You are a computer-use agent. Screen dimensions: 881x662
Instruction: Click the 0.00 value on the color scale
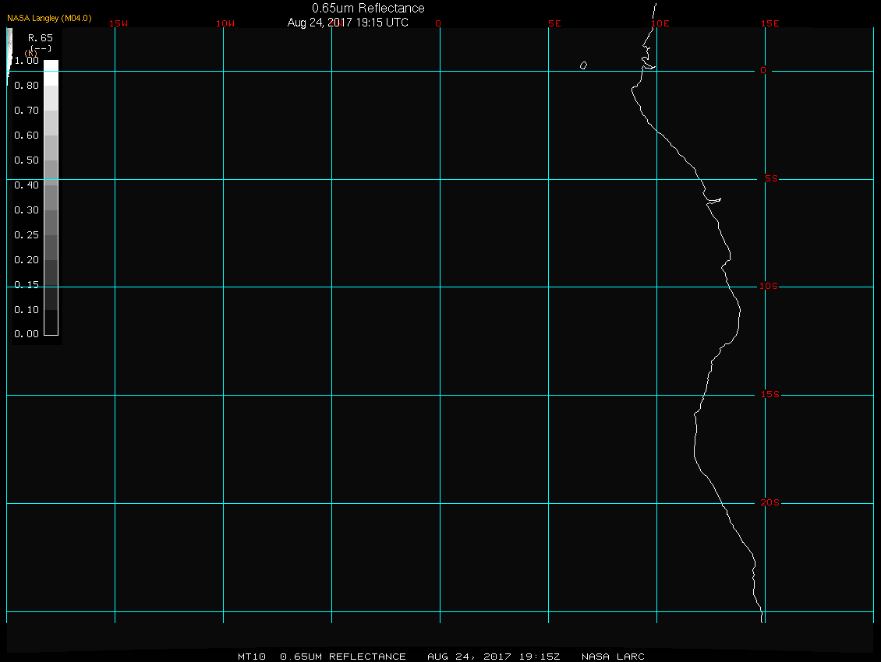click(27, 334)
